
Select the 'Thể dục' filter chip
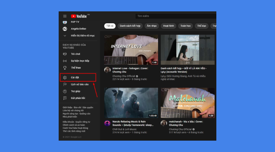click(x=201, y=26)
